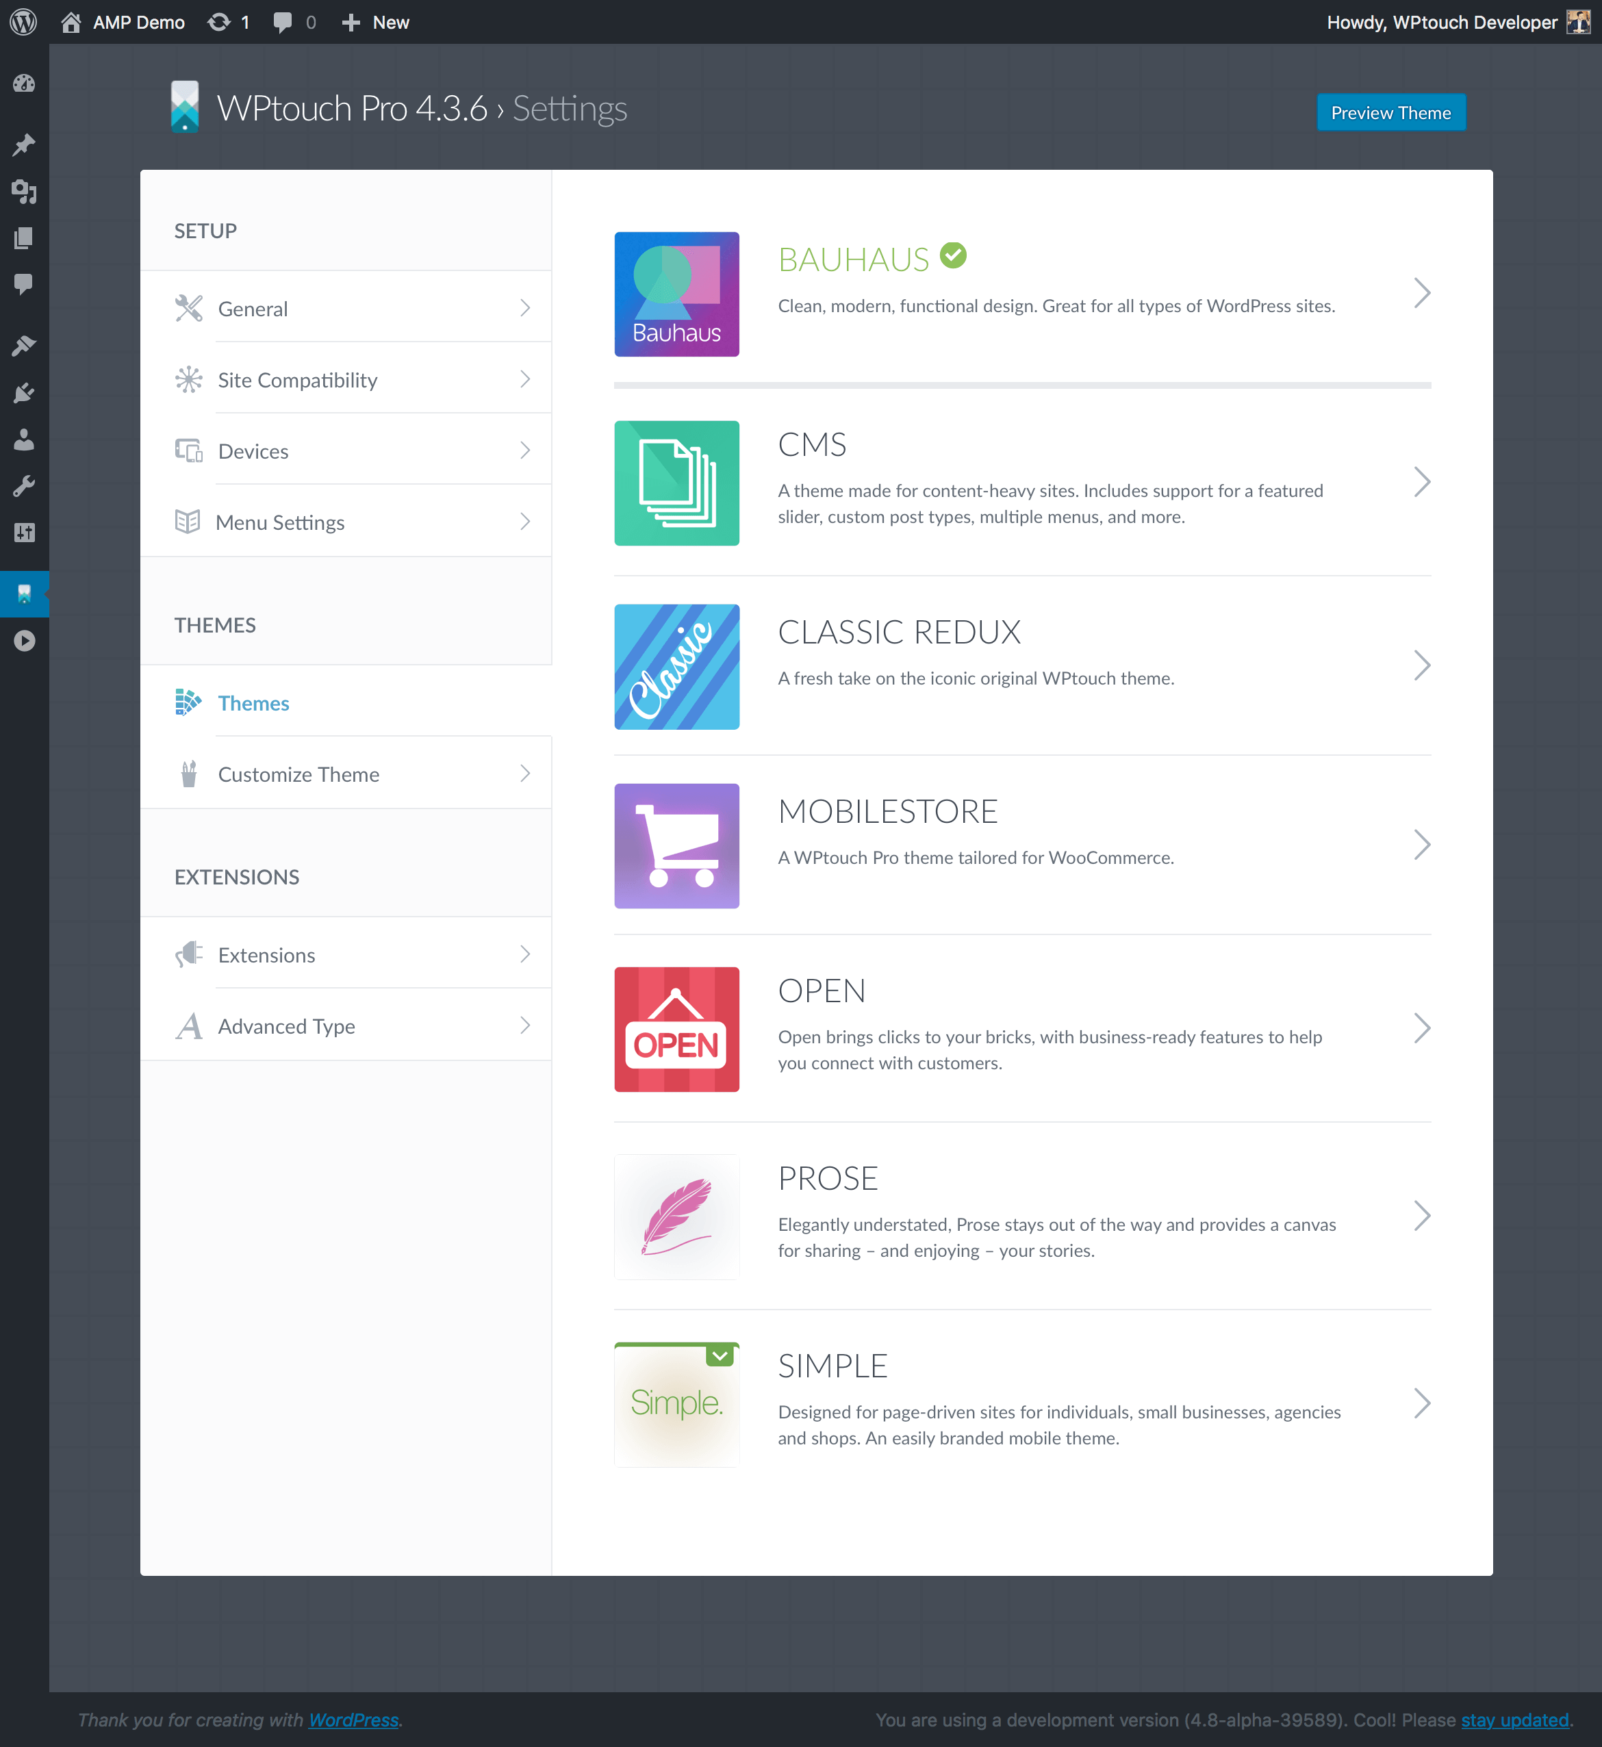
Task: Expand the Site Compatibility chevron
Action: [x=524, y=379]
